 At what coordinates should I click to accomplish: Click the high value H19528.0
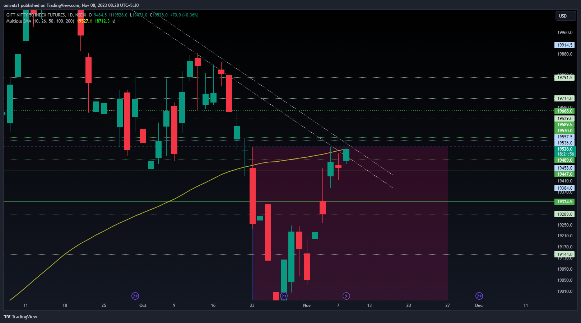[x=118, y=15]
